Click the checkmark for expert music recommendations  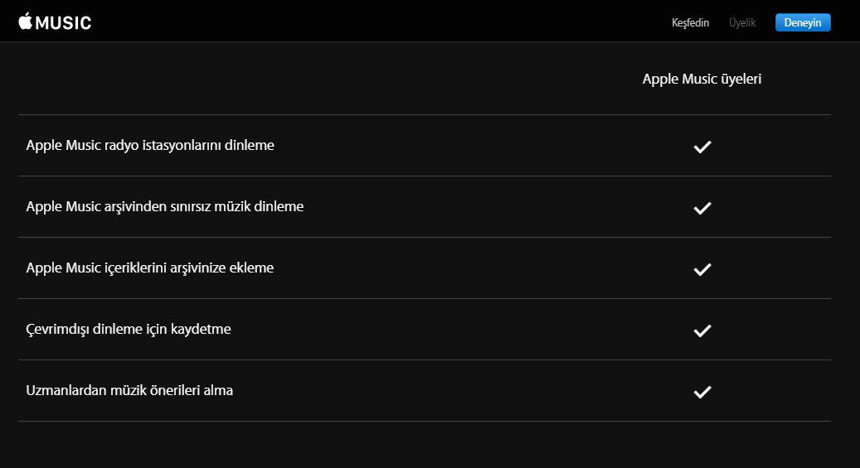(x=702, y=393)
